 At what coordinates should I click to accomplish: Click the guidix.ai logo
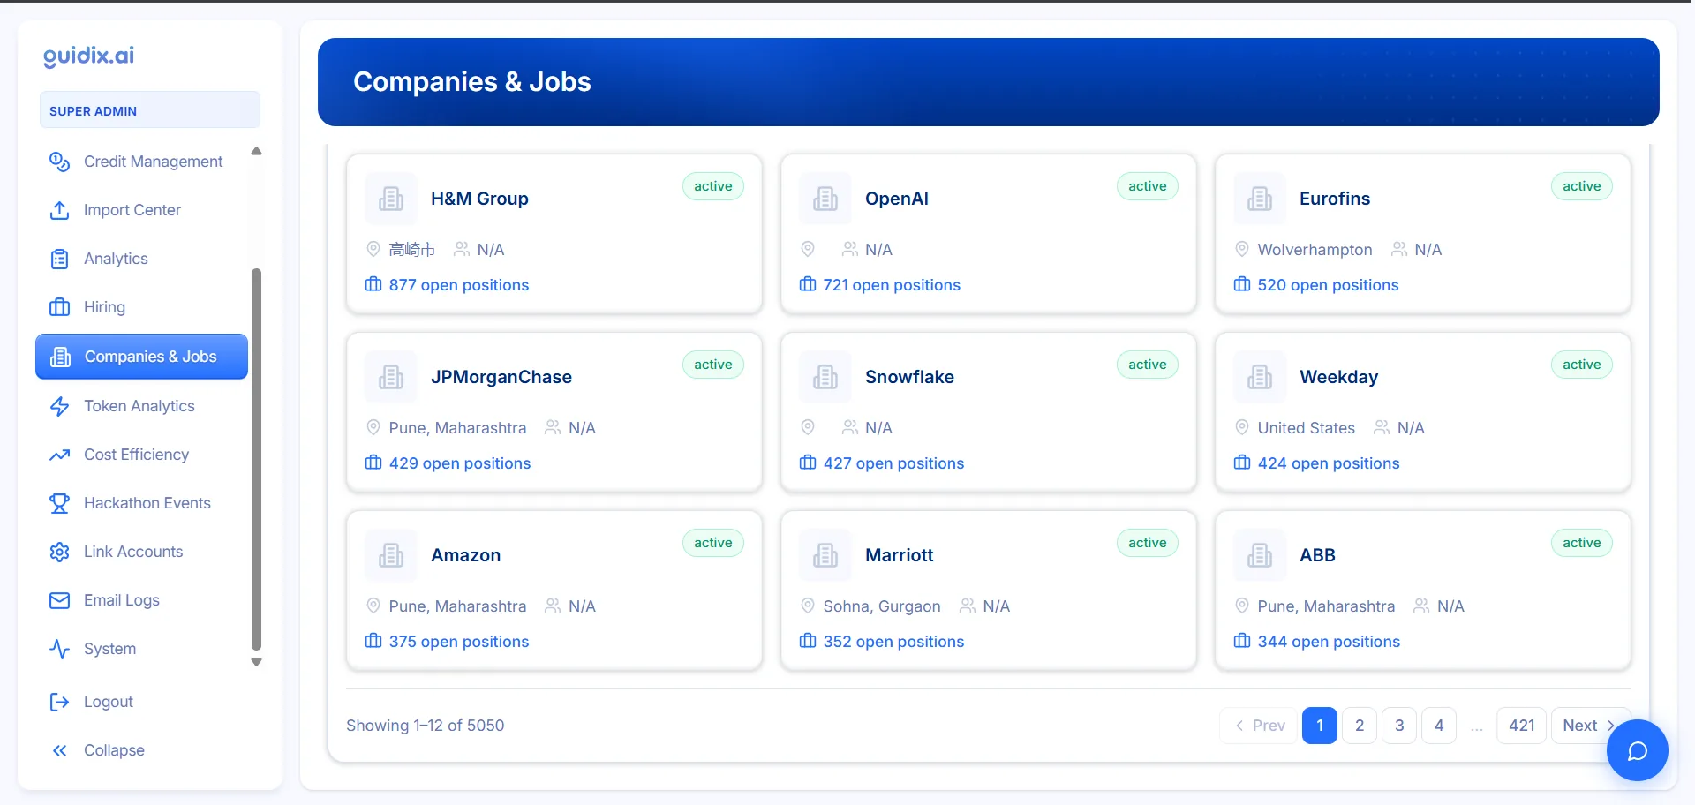(89, 56)
